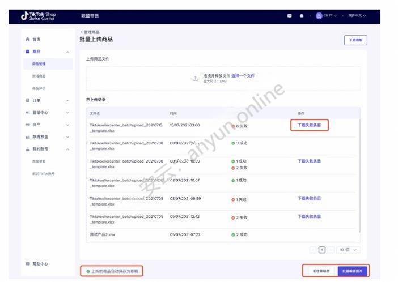Screen dimensions: 398x282
Task: Click the 资产 assets card icon
Action: pyautogui.click(x=28, y=125)
